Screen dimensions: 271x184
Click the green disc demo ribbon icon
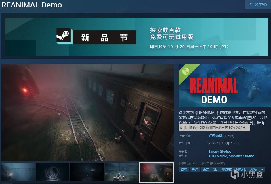coord(186,71)
